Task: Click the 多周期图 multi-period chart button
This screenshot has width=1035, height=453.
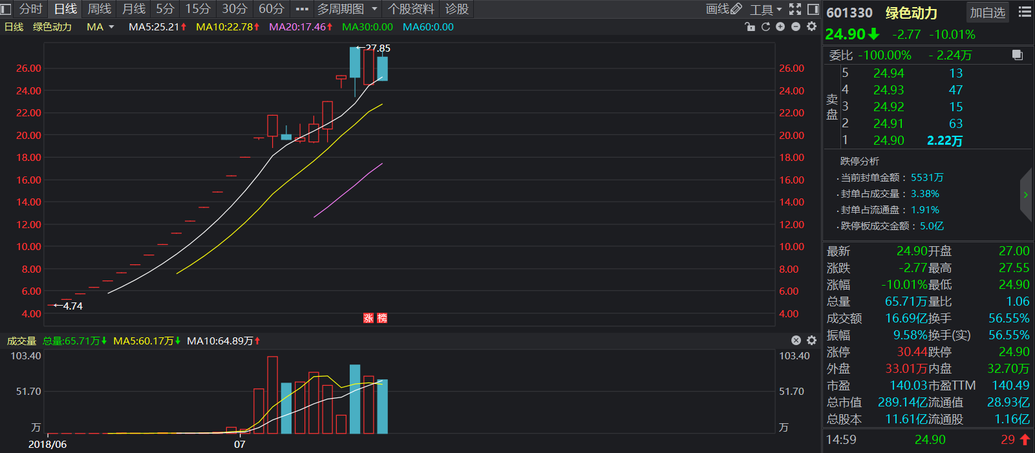Action: (x=341, y=9)
